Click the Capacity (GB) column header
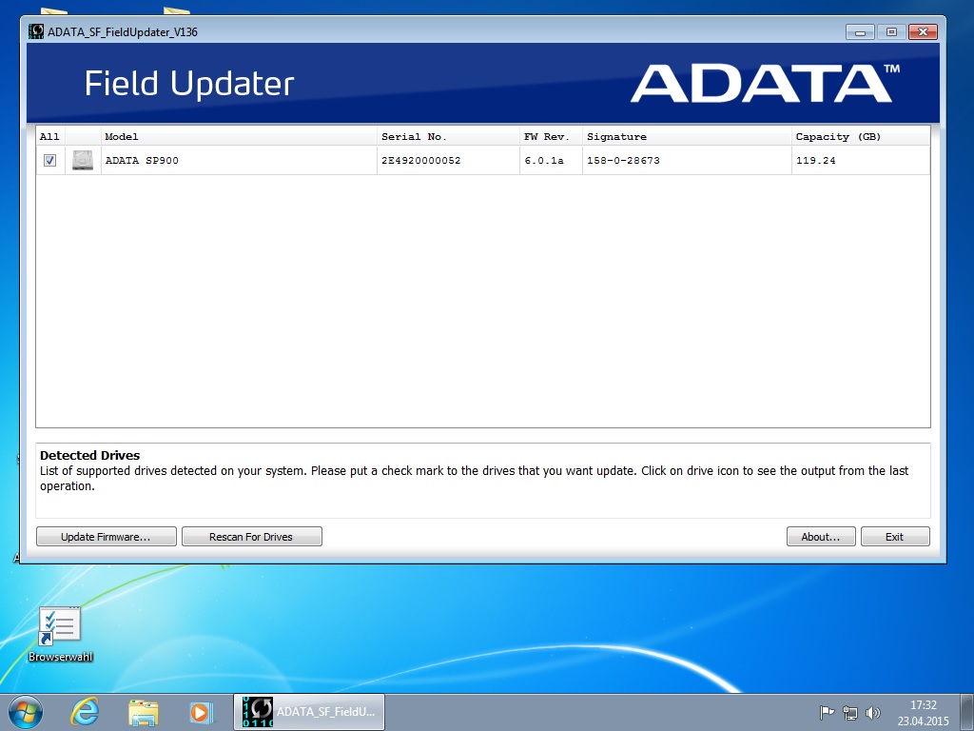 coord(860,137)
